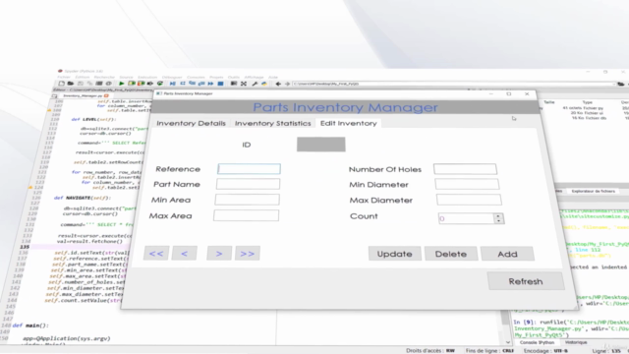Click the Count spin box value
629x354 pixels.
pyautogui.click(x=466, y=218)
